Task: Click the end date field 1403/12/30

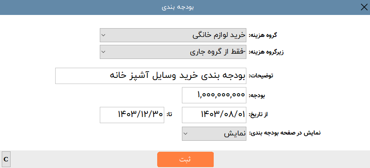Action: (132, 115)
